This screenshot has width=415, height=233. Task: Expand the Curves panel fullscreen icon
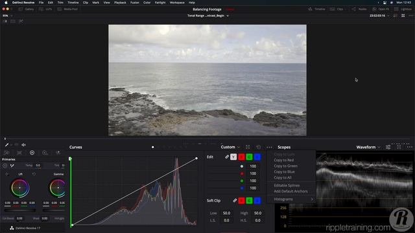tap(248, 147)
